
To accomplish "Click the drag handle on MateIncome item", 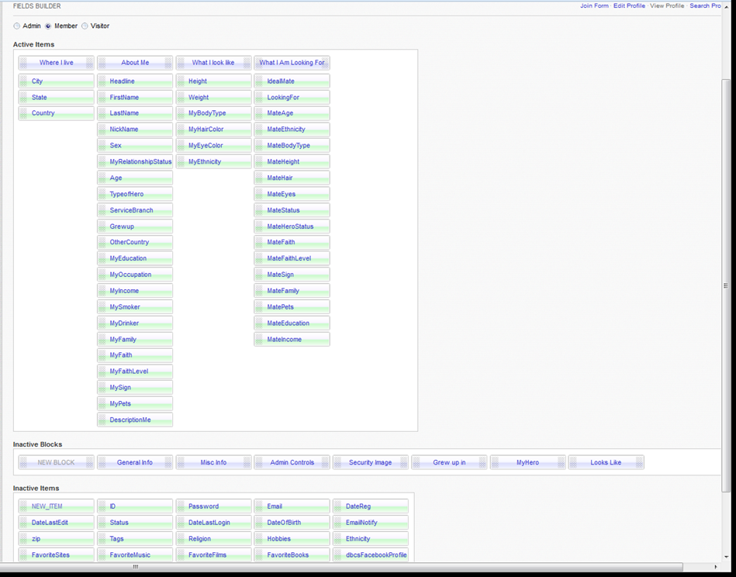I will point(260,340).
